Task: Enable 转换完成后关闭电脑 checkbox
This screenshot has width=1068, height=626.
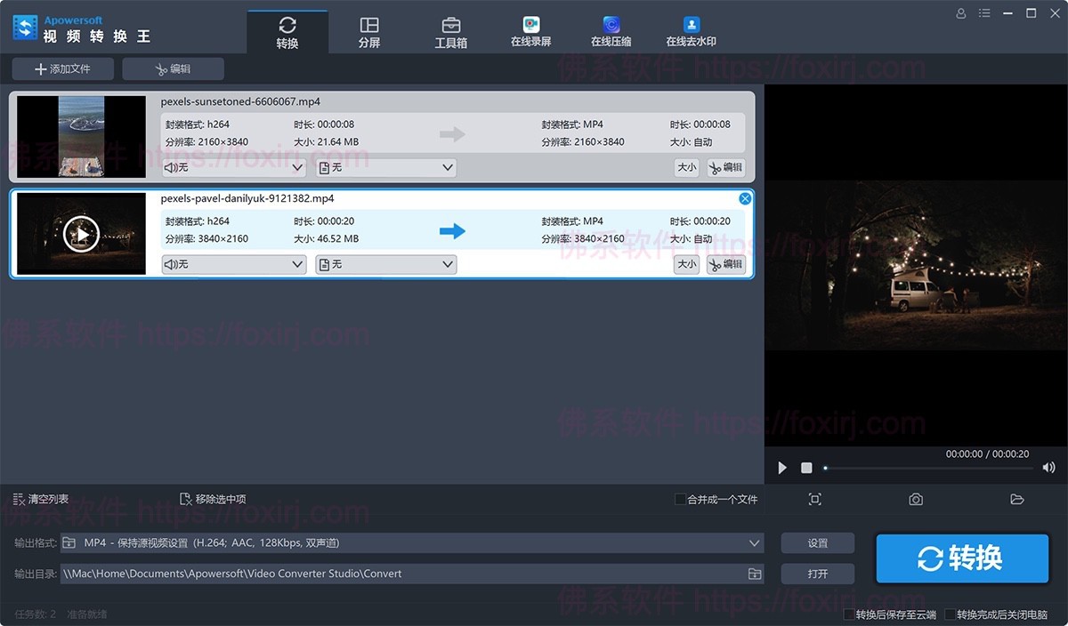Action: tap(951, 614)
